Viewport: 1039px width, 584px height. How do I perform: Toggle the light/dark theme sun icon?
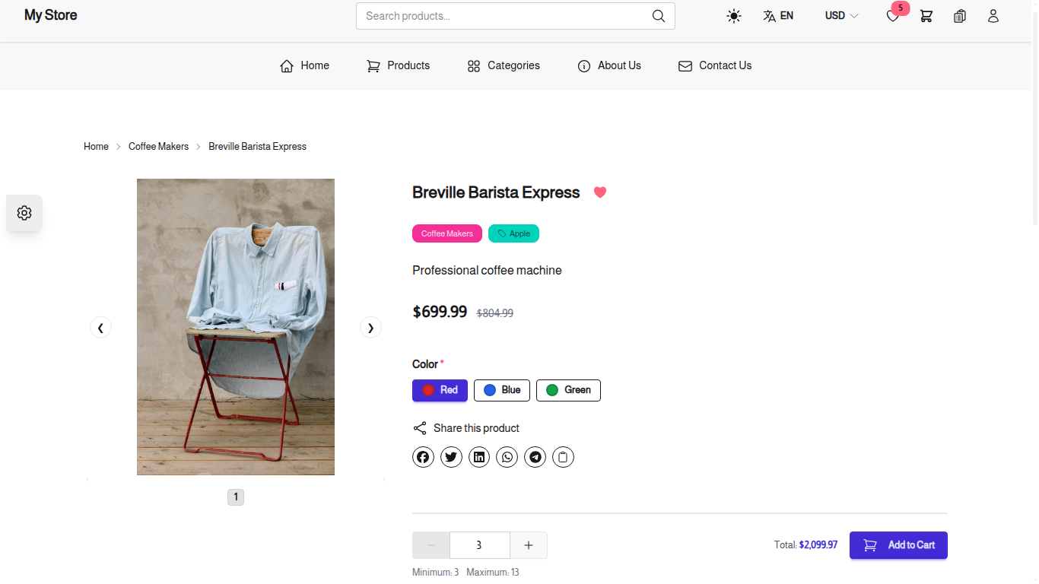coord(733,16)
